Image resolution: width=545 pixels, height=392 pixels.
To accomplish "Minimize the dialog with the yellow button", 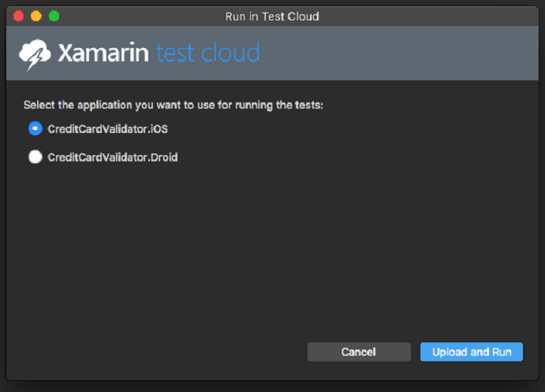I will click(36, 17).
